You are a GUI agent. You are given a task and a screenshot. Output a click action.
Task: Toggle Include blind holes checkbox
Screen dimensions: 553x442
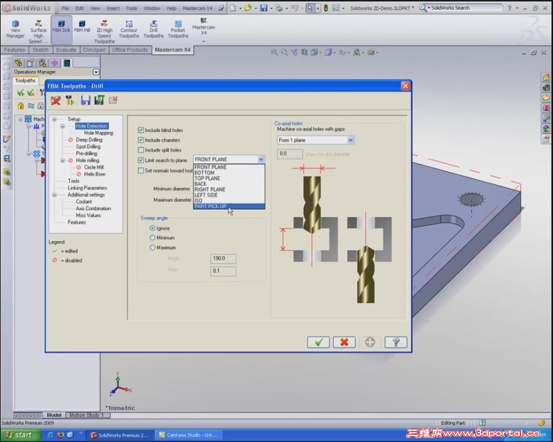point(141,130)
